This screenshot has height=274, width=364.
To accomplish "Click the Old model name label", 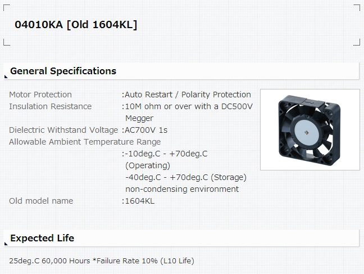I will tap(41, 201).
